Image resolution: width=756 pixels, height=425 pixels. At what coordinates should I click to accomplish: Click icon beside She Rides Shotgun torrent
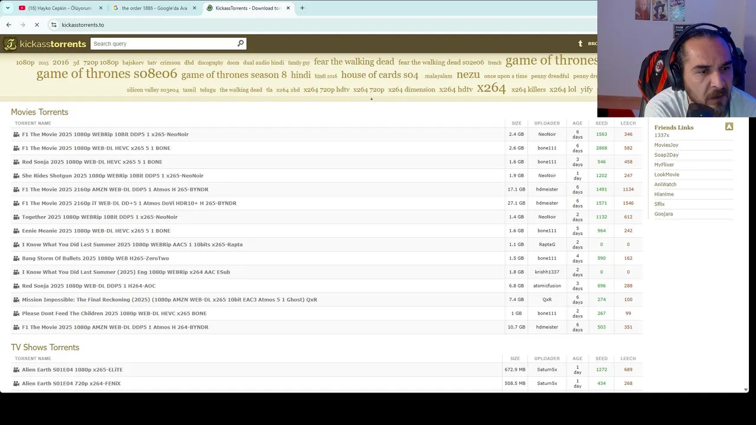17,175
